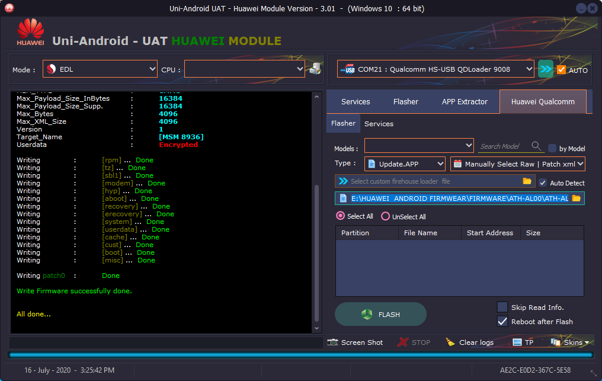The height and width of the screenshot is (381, 602).
Task: Click the Size column header
Action: pyautogui.click(x=552, y=233)
